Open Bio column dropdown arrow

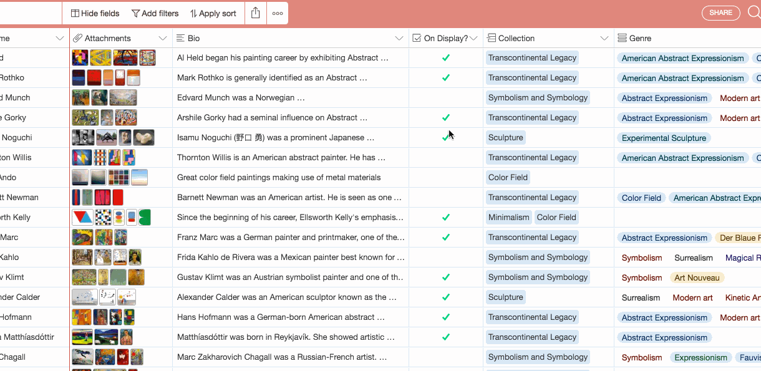pyautogui.click(x=399, y=38)
